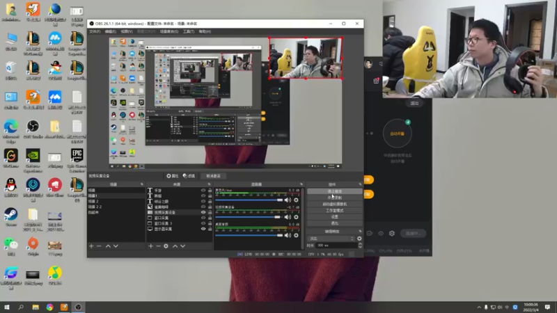Click the 停止推流 button
The height and width of the screenshot is (313, 557).
335,191
